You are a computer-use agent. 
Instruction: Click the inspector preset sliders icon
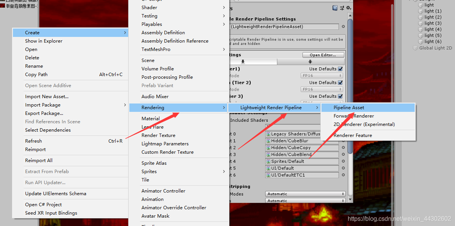342,8
